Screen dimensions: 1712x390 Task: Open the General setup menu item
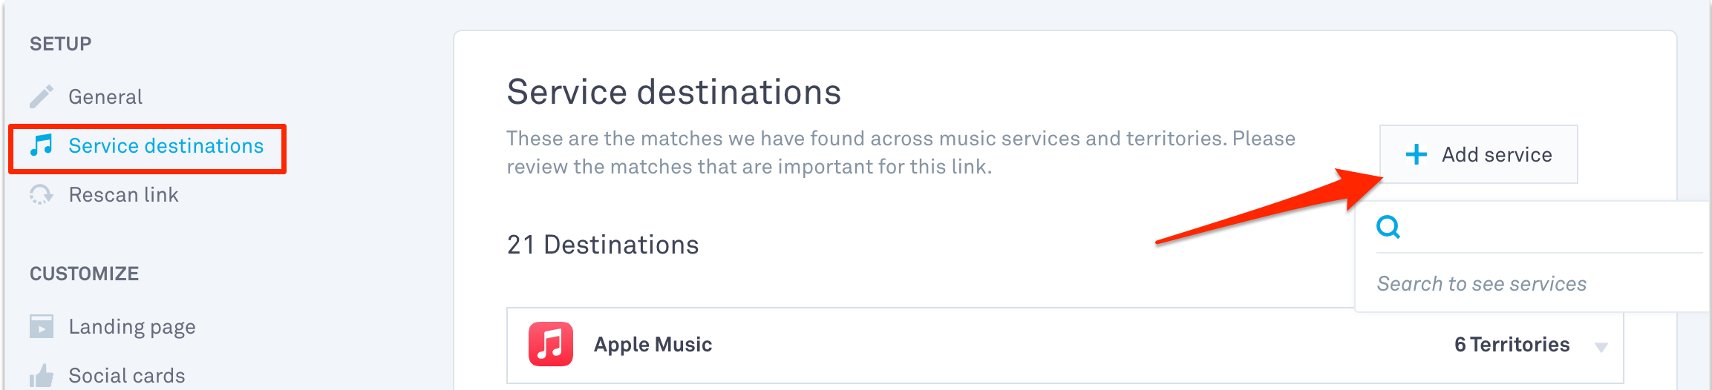click(105, 96)
